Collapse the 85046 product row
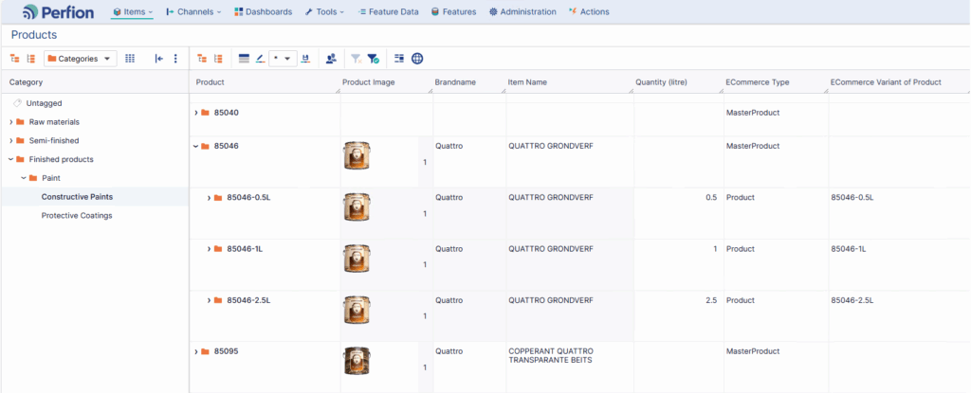Screen dimensions: 971x393 [x=195, y=147]
